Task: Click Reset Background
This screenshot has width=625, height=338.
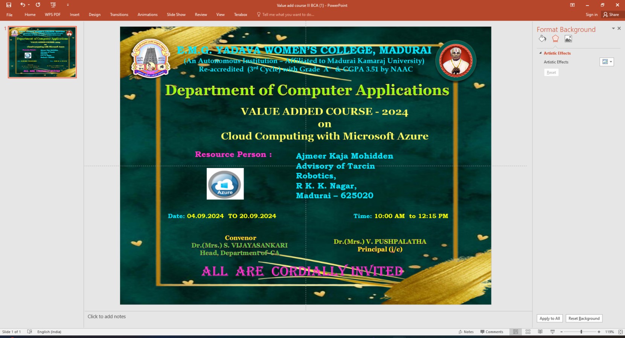Action: [x=584, y=318]
